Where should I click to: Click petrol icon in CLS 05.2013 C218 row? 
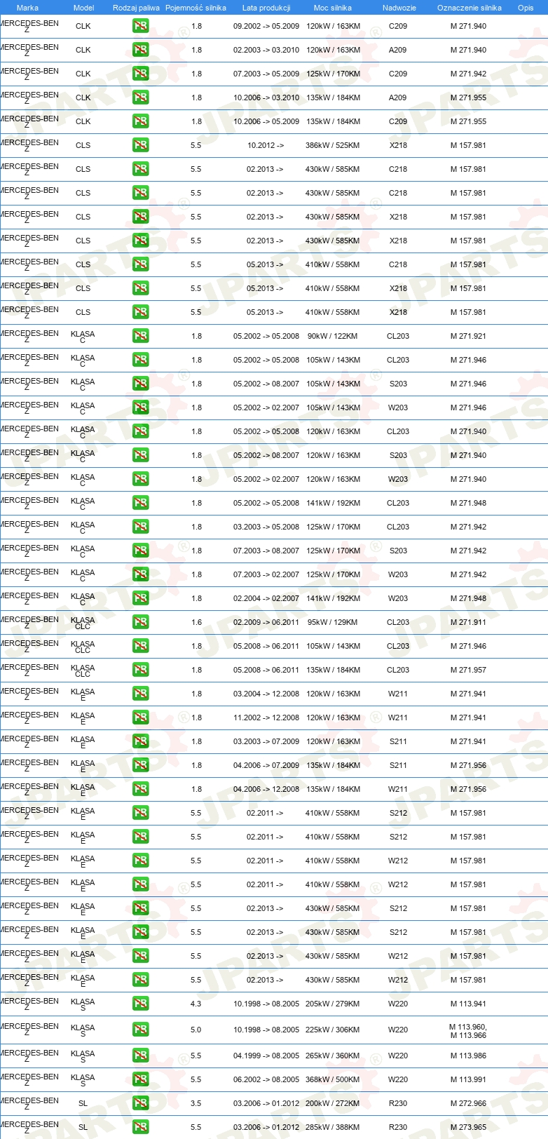tap(141, 265)
